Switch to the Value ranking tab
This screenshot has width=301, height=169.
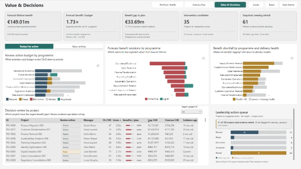click(79, 46)
